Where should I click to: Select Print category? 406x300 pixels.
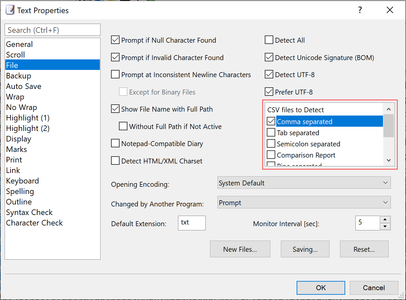(53, 160)
